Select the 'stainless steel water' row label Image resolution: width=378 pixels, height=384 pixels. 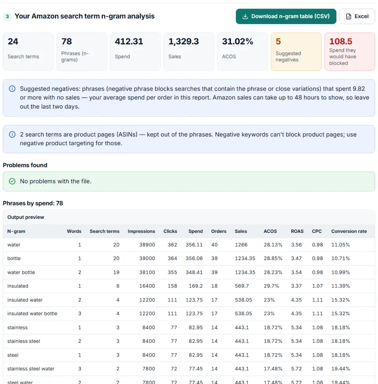31,369
